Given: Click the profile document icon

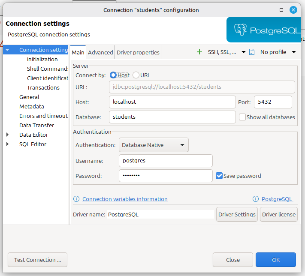Looking at the screenshot, I should 252,52.
